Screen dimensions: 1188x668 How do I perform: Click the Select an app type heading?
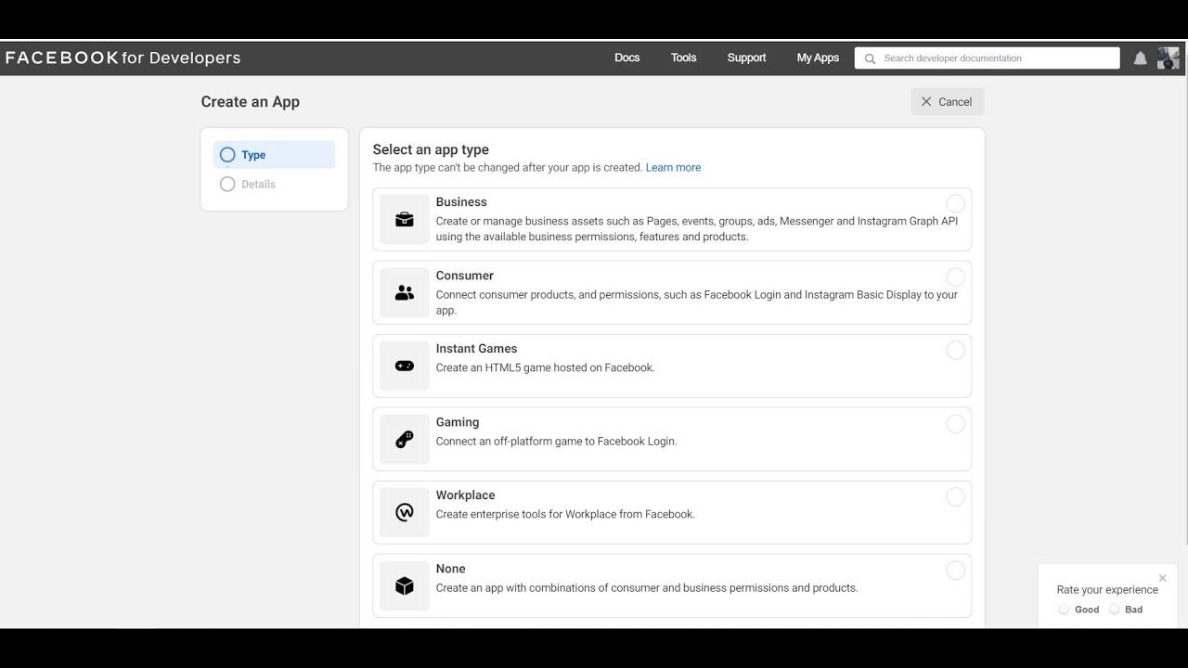(x=431, y=149)
